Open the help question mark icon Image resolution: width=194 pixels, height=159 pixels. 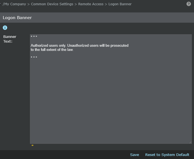188,4
